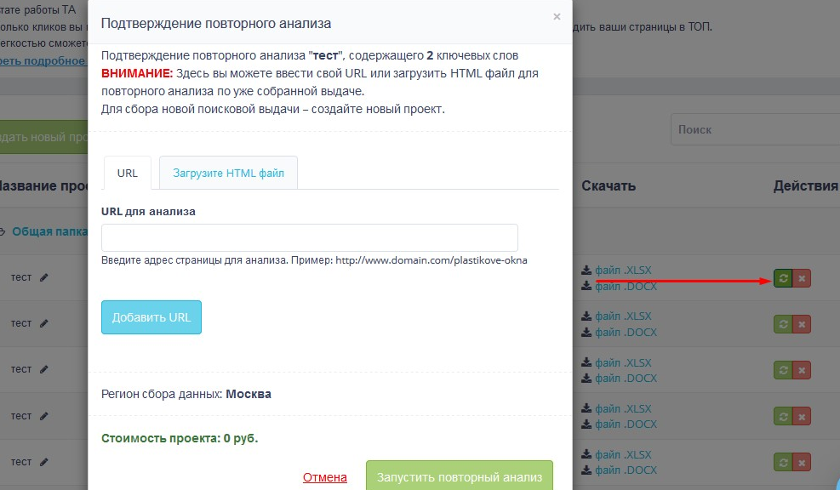The height and width of the screenshot is (490, 840).
Task: Open файл .DOCX in the second row
Action: pyautogui.click(x=626, y=332)
